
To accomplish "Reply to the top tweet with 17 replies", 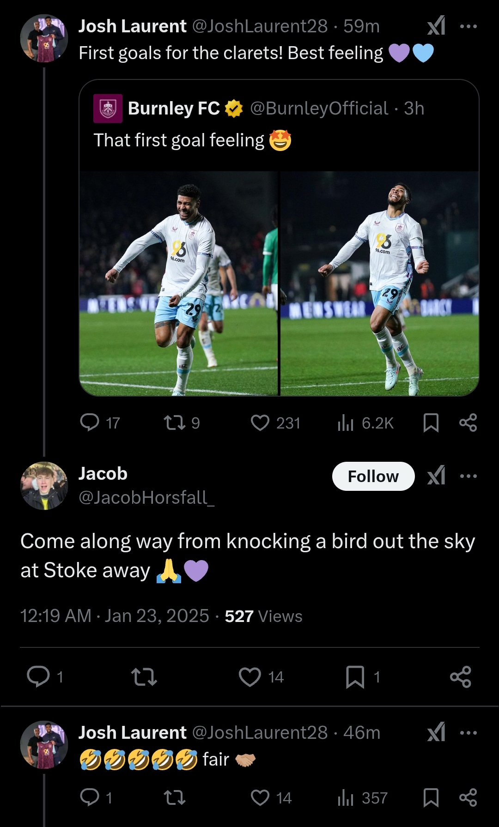I will pos(90,422).
